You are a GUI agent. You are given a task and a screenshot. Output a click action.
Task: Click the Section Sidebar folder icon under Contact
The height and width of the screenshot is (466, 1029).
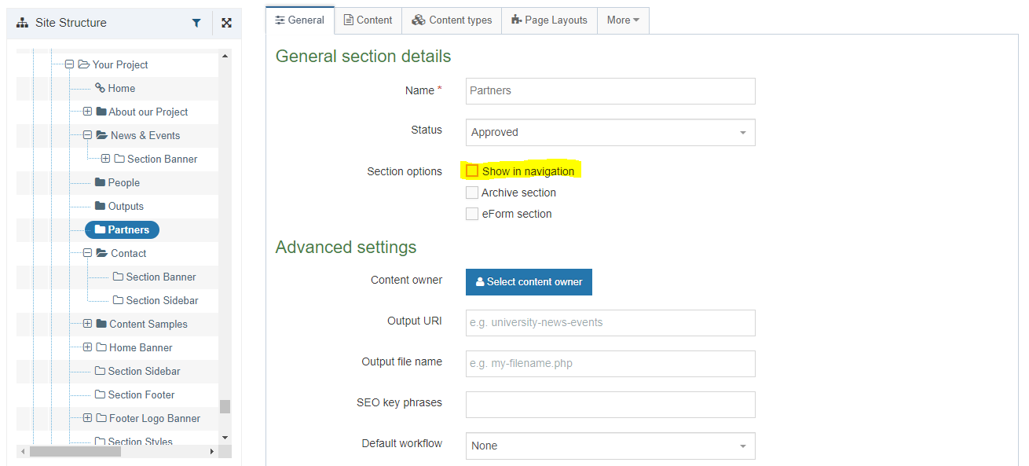tap(118, 300)
